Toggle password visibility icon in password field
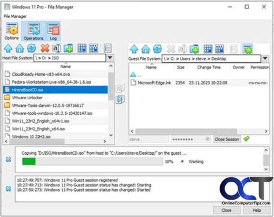274x217 pixels. click(208, 139)
